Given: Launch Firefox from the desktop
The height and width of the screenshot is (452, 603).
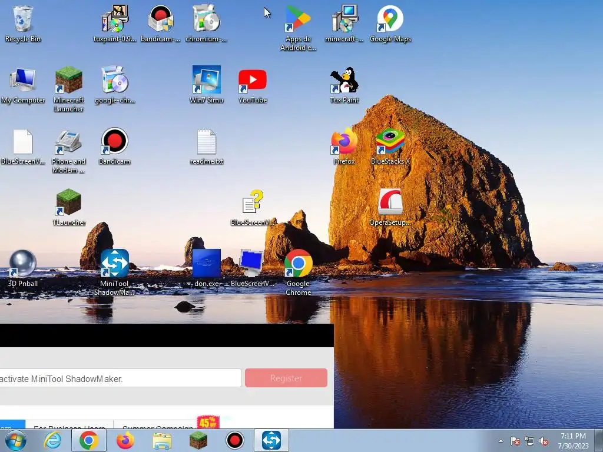Looking at the screenshot, I should coord(344,146).
